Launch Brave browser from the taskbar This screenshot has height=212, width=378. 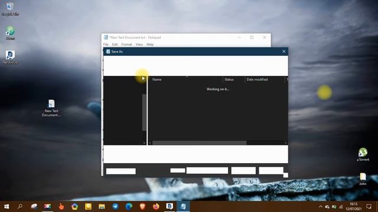[142, 207]
